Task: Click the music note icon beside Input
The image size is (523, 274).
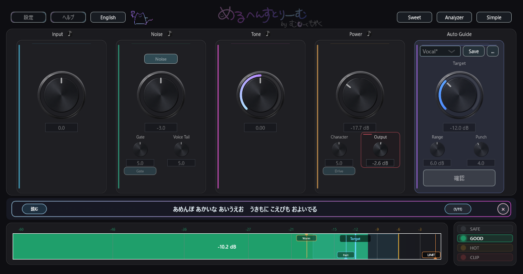Action: point(70,34)
